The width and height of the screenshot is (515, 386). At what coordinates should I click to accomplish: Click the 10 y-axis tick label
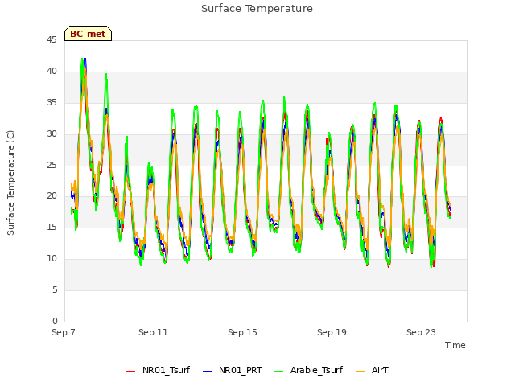pyautogui.click(x=51, y=259)
